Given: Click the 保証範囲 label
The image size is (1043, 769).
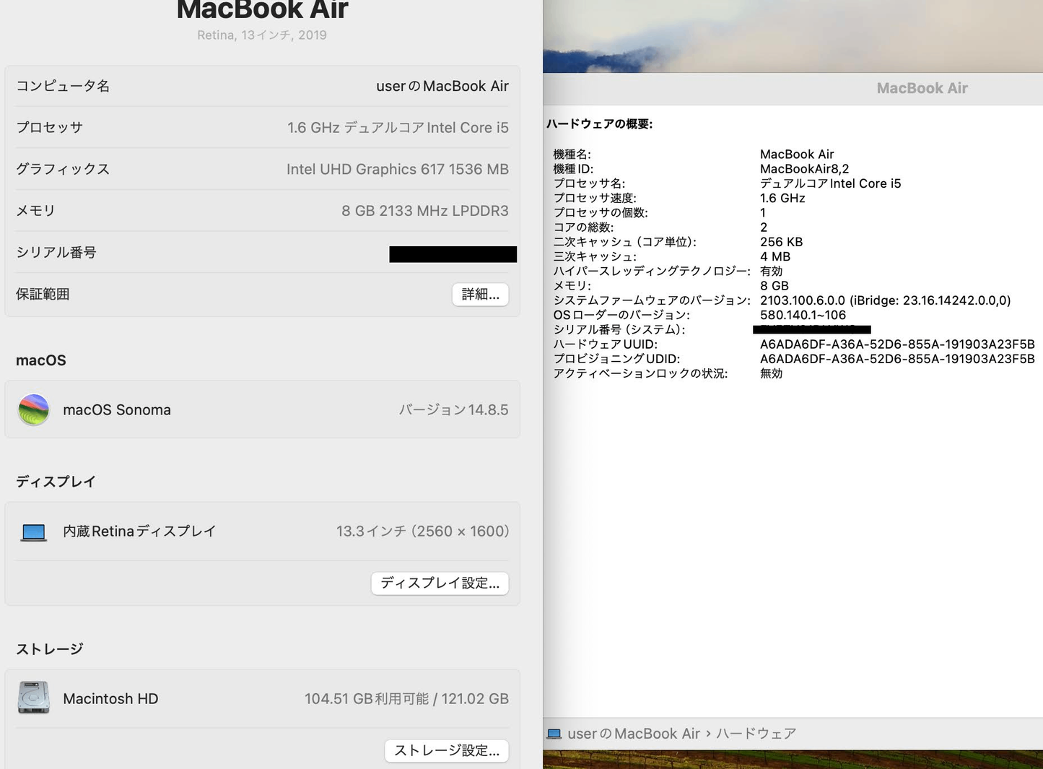Looking at the screenshot, I should click(43, 294).
